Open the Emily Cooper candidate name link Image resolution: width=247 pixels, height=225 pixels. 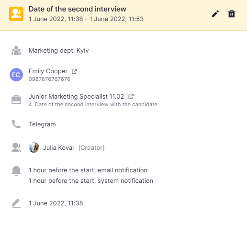coord(48,71)
